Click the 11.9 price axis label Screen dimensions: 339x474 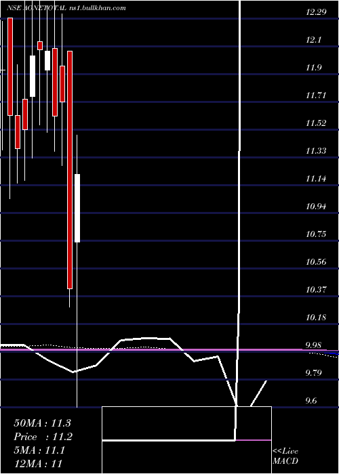313,68
